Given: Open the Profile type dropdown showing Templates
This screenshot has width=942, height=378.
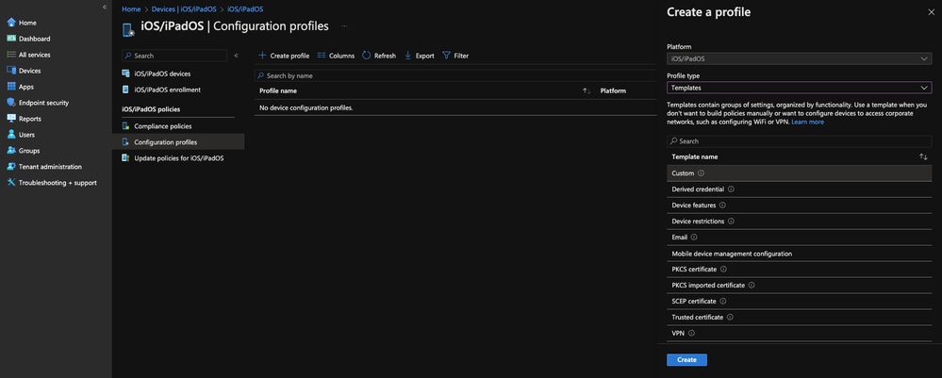Looking at the screenshot, I should click(799, 88).
